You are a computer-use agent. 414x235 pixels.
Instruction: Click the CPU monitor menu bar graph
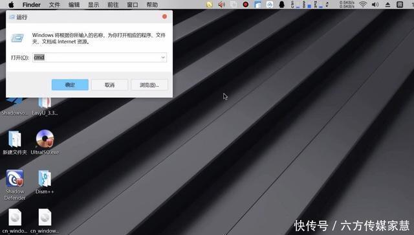tap(296, 5)
